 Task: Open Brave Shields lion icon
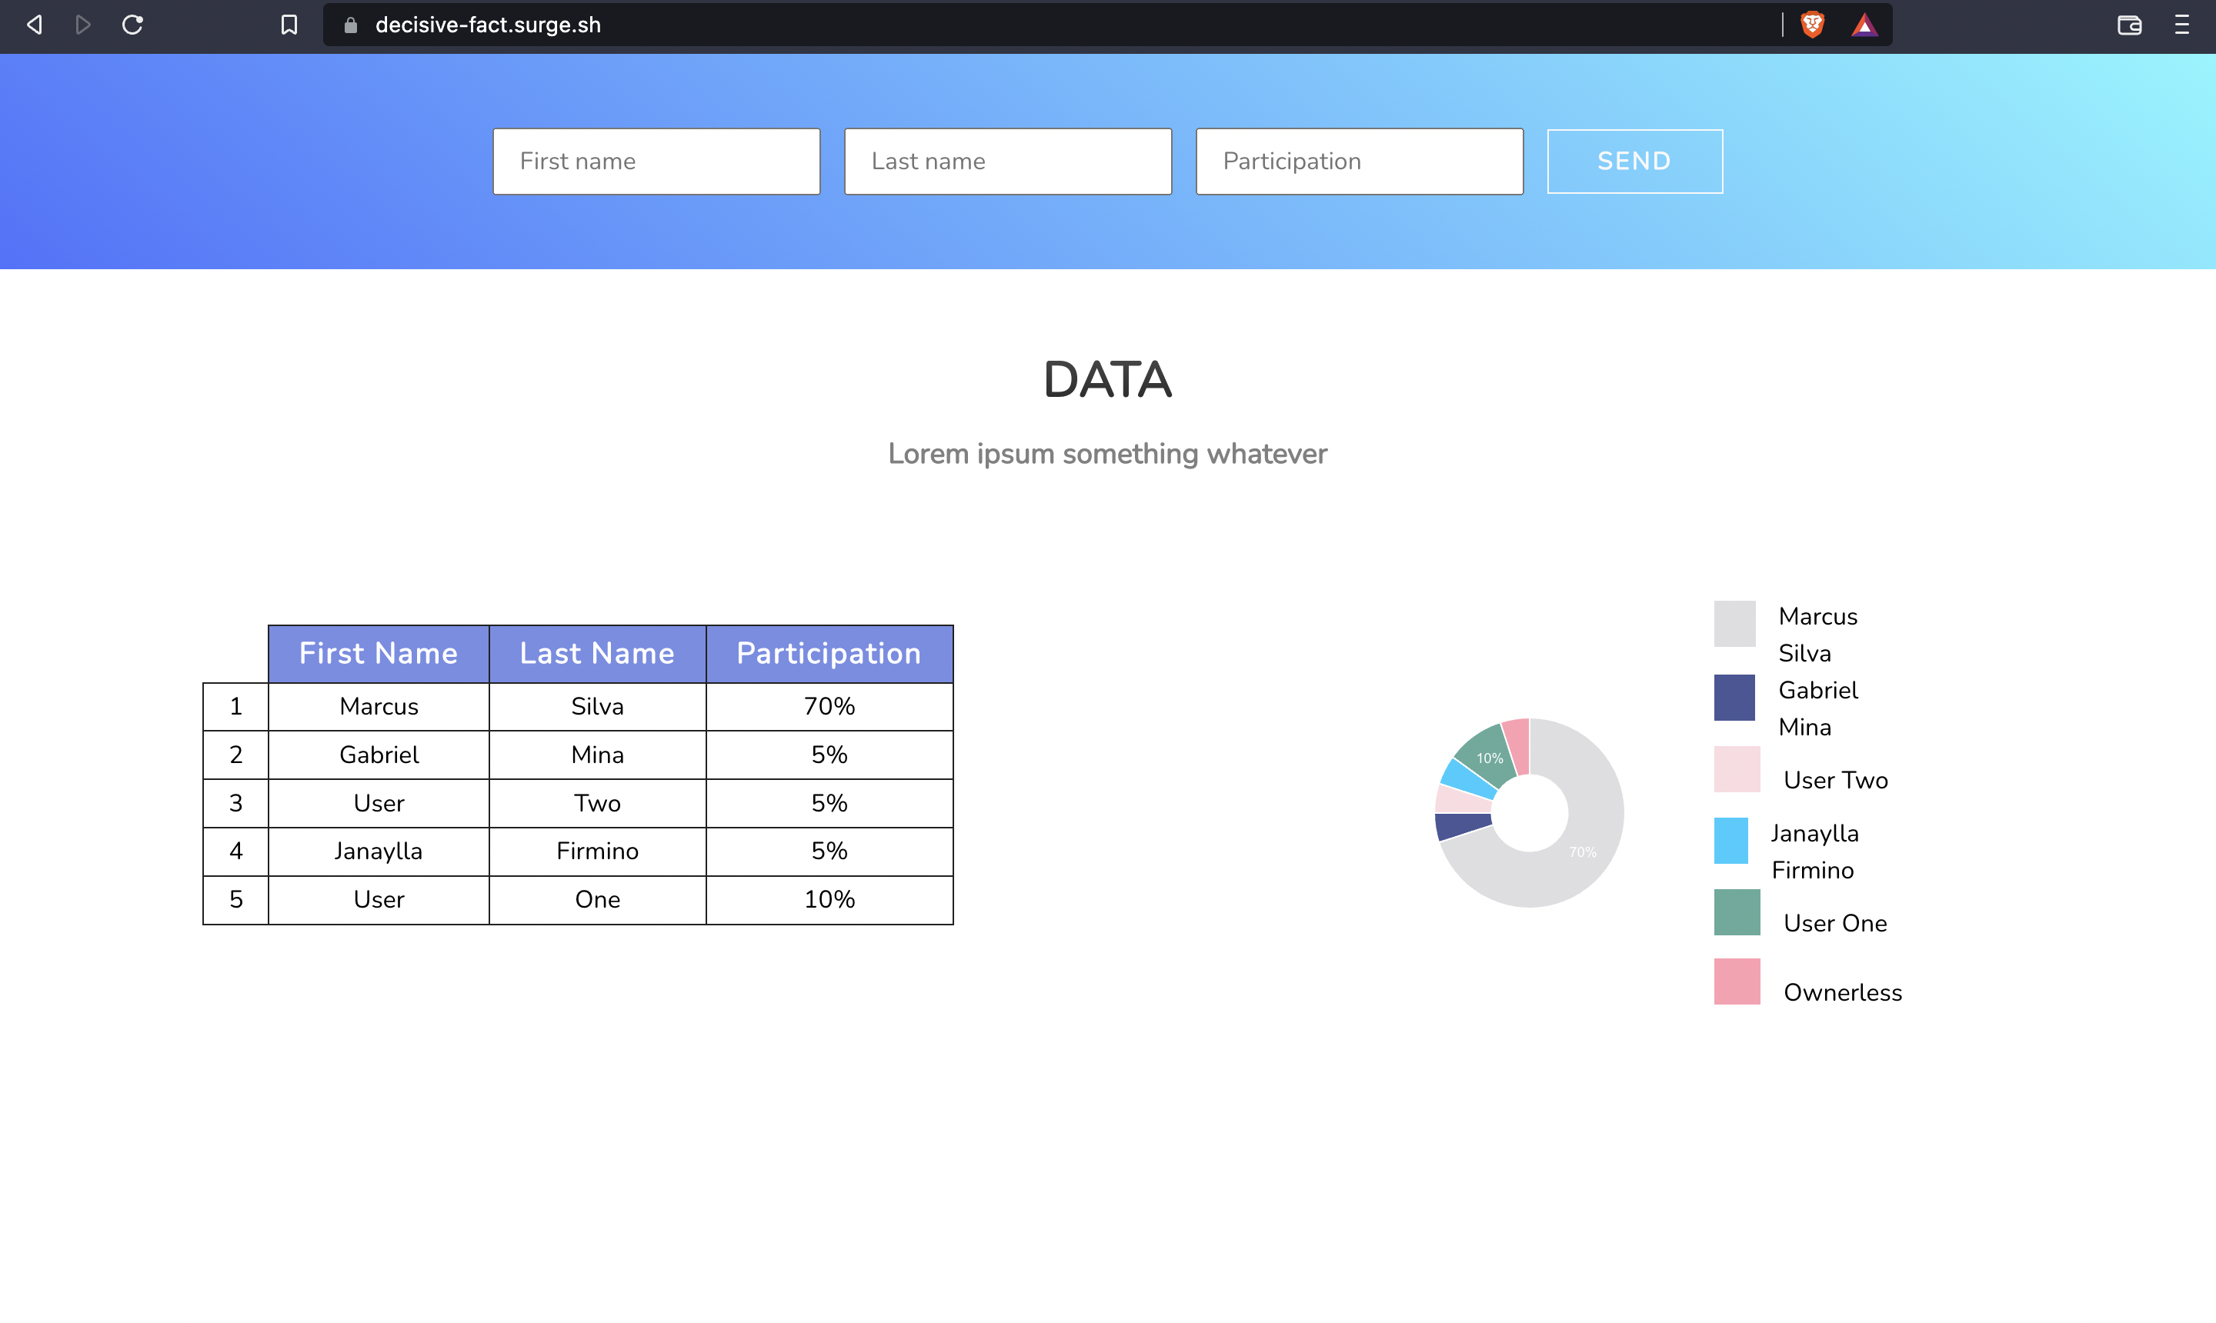1812,25
